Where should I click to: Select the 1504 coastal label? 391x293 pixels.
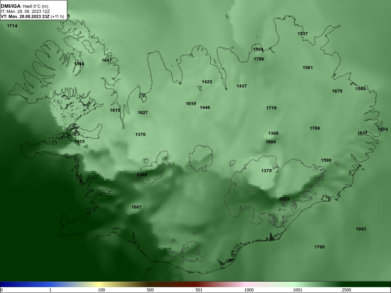point(258,49)
